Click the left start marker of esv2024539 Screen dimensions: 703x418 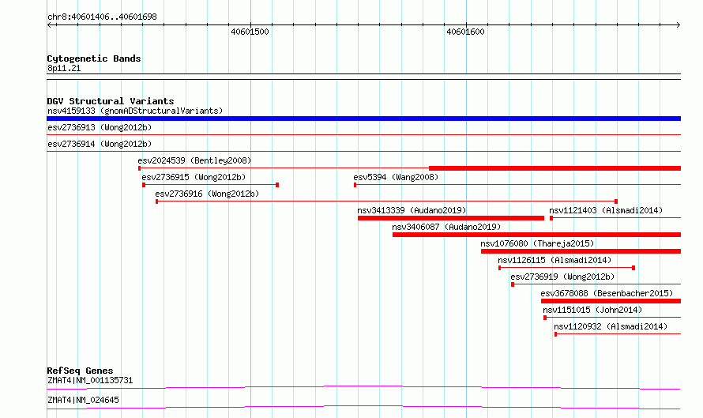coord(140,168)
